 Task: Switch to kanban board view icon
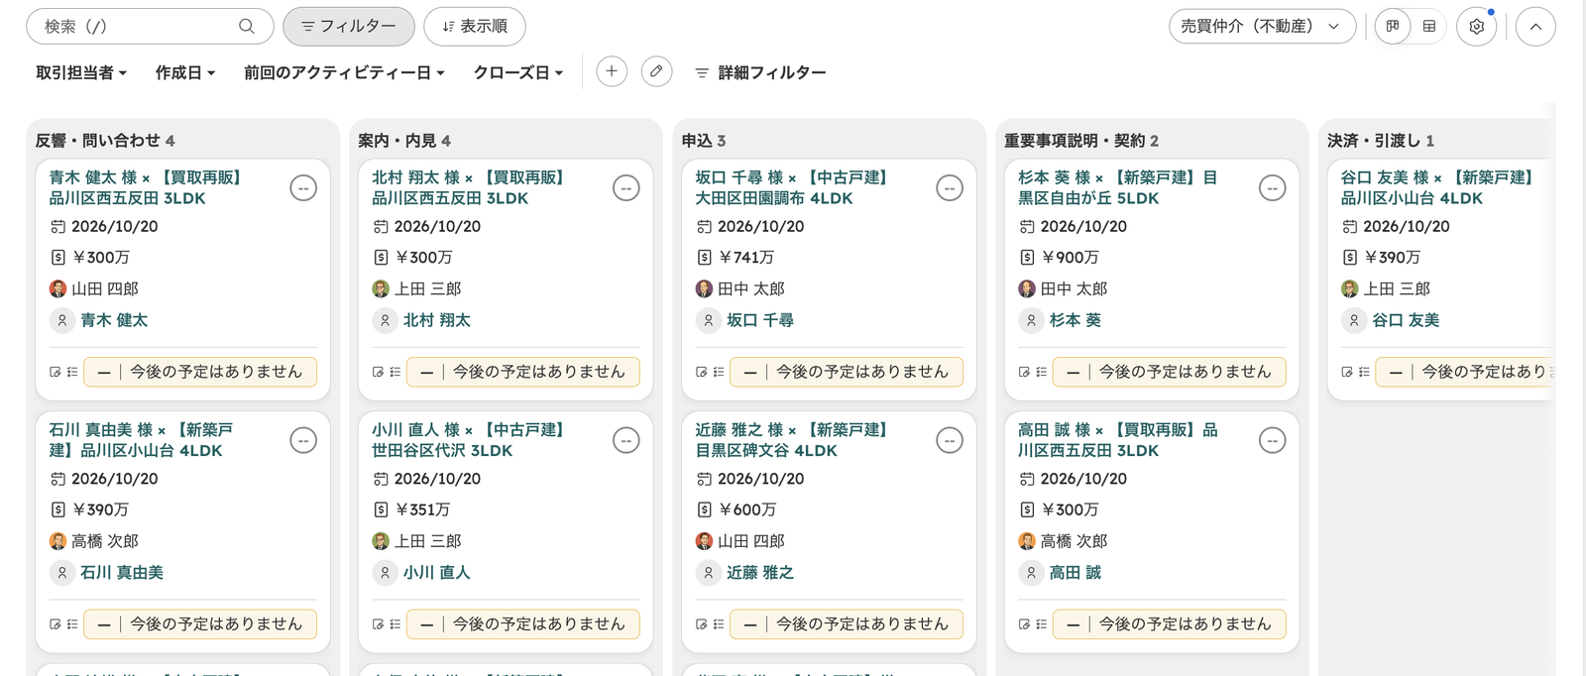pos(1393,27)
